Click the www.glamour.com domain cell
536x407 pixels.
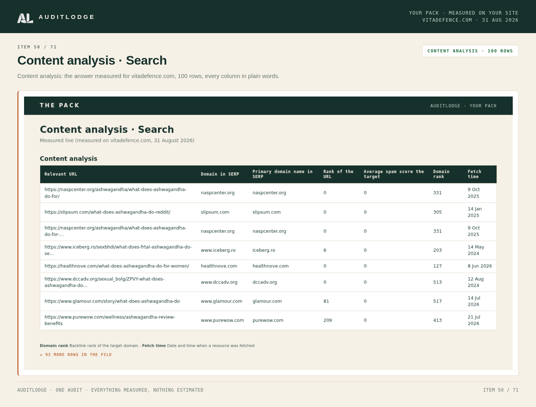coord(221,301)
